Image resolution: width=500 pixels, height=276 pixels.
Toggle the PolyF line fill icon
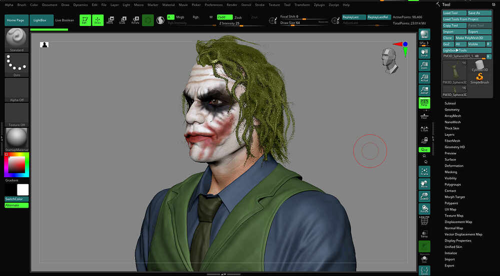point(424,221)
